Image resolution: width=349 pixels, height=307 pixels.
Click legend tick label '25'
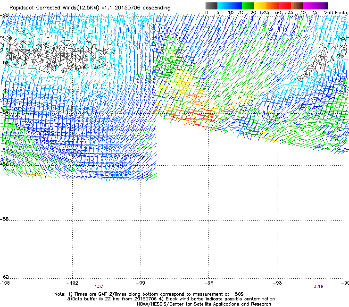click(x=266, y=12)
